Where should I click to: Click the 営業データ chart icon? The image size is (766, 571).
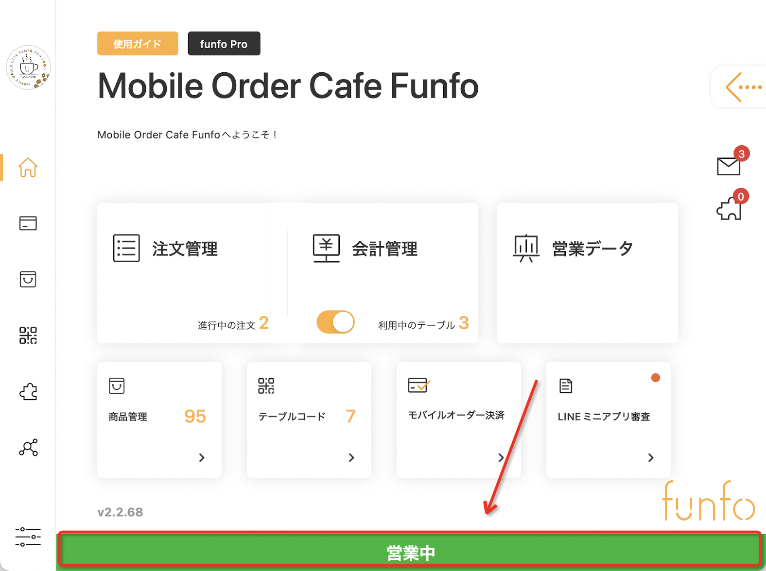tap(526, 248)
